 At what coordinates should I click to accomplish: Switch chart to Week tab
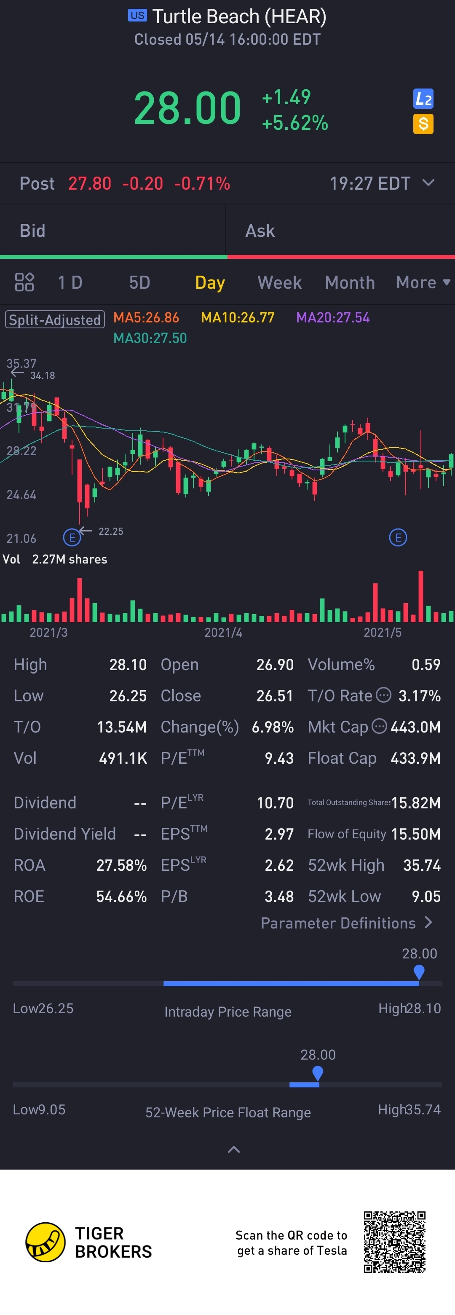click(x=279, y=282)
